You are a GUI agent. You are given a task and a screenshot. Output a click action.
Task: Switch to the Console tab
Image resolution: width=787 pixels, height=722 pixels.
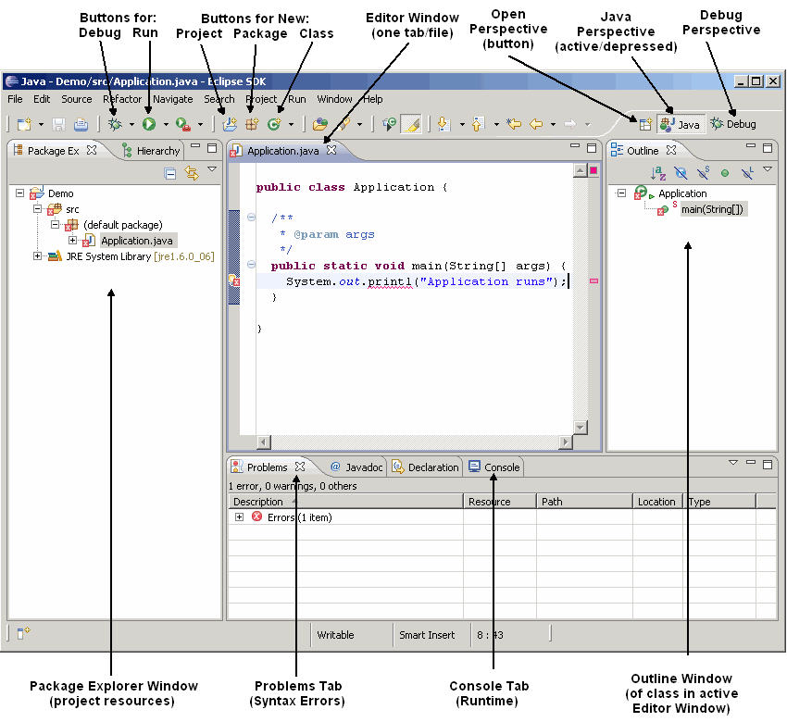coord(493,467)
